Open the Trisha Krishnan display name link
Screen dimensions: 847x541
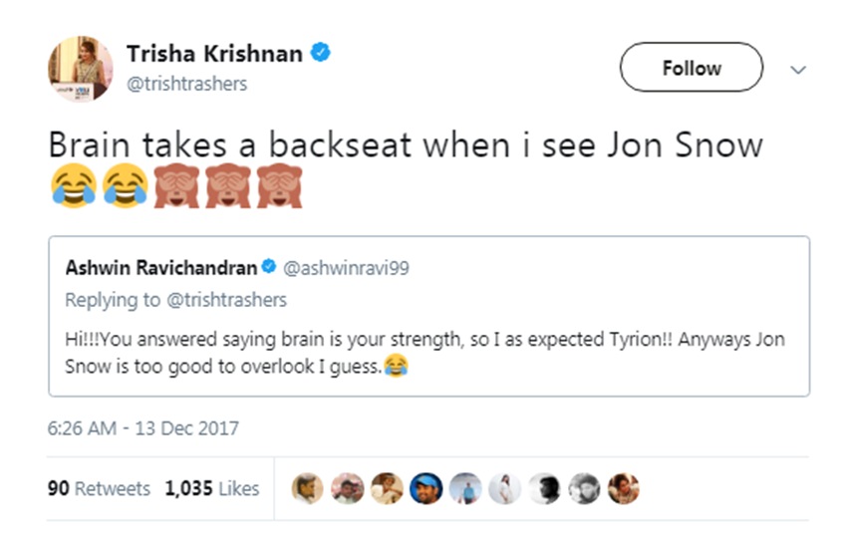tap(214, 54)
